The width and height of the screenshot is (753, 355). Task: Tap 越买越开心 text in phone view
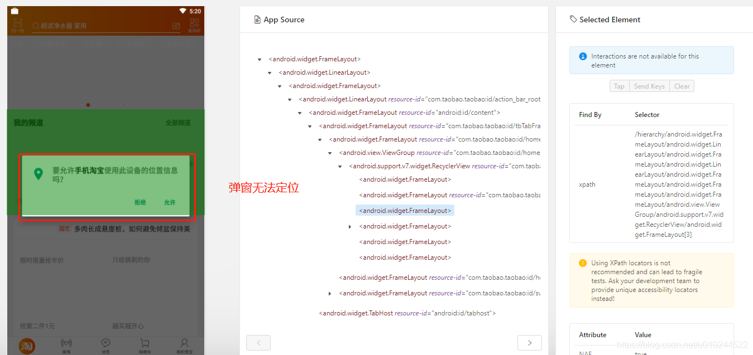128,326
